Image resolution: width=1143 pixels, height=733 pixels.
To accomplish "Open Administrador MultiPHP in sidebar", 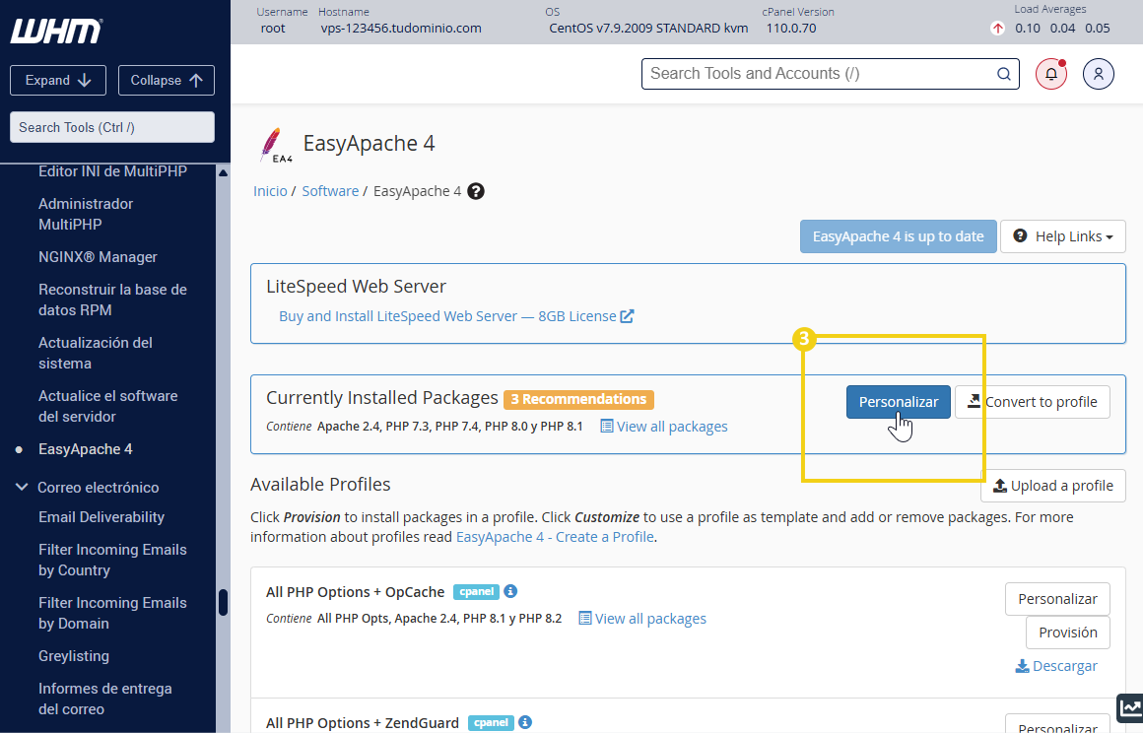I will click(86, 214).
